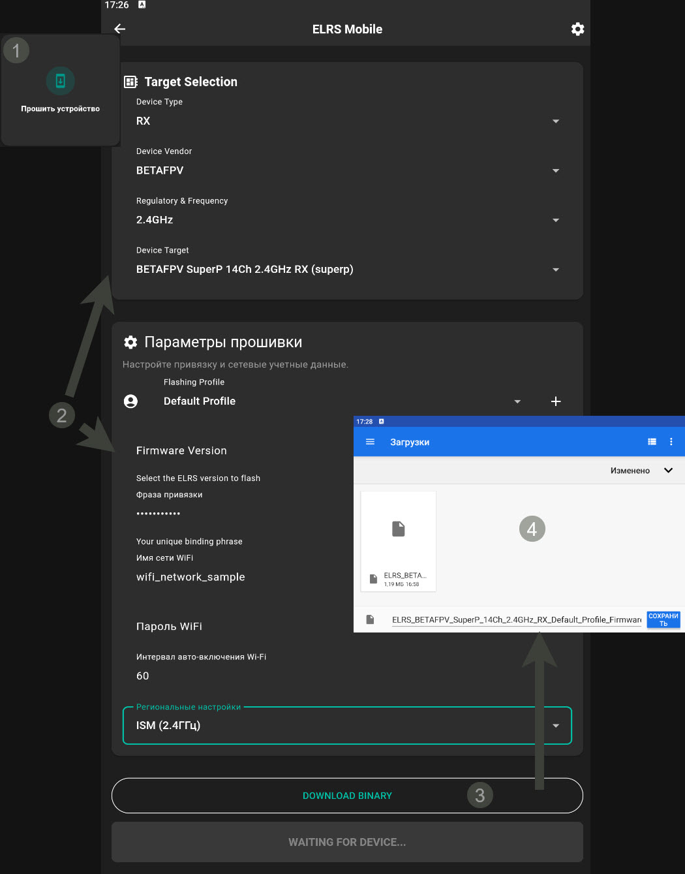The width and height of the screenshot is (685, 874).
Task: Click the Target Selection list icon
Action: coord(130,82)
